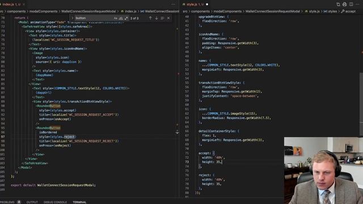Close the index.js tab
The image size is (363, 204).
coord(24,4)
